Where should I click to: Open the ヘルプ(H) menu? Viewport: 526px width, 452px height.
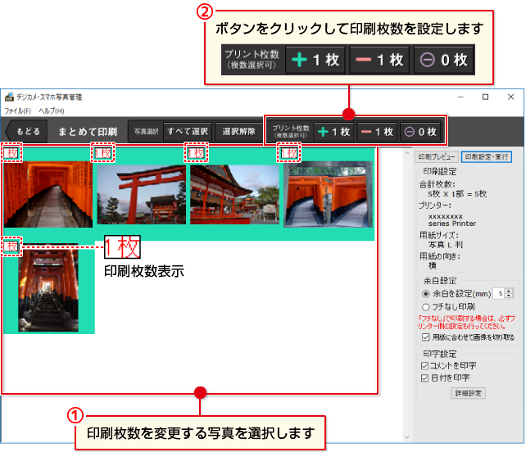click(x=51, y=111)
